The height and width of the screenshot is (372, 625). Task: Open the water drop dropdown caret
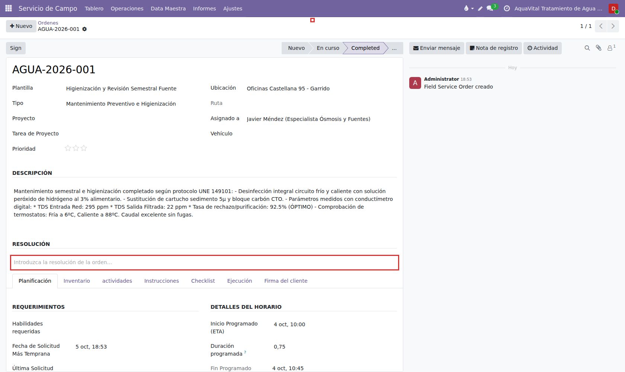[x=472, y=9]
